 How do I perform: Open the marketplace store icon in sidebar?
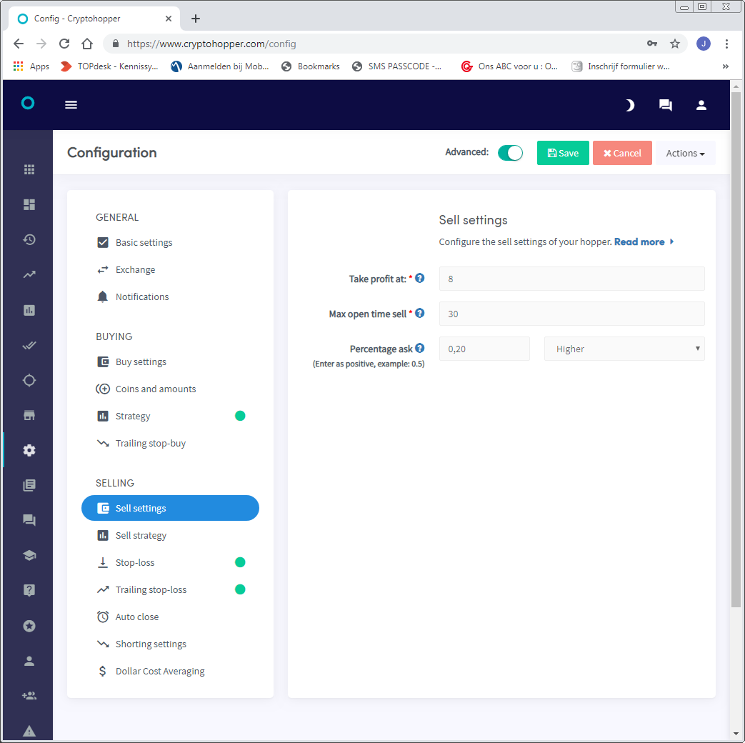(29, 415)
